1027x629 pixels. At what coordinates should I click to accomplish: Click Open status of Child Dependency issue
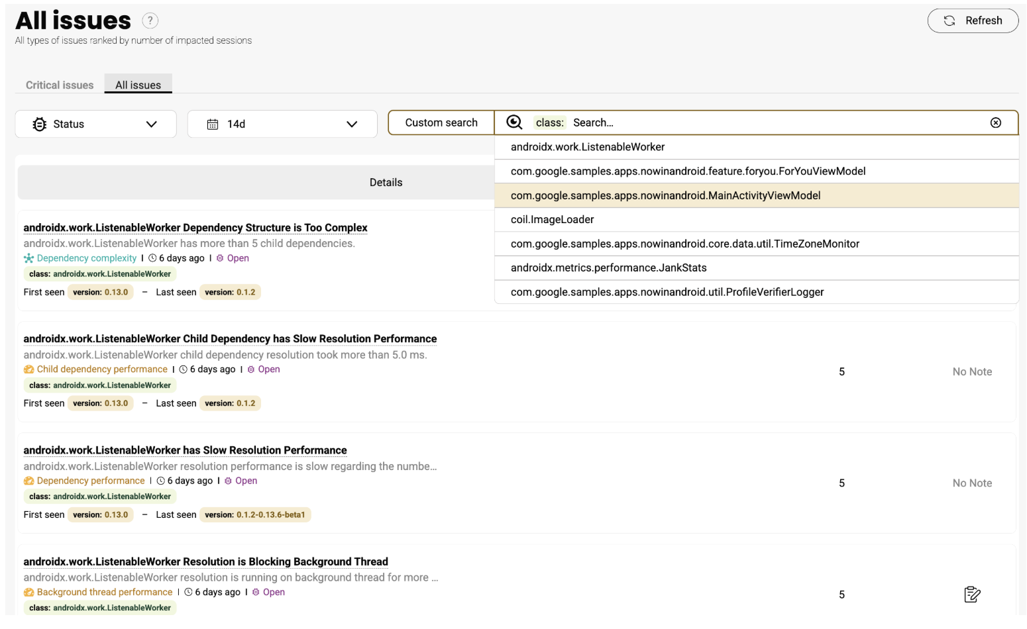point(264,369)
